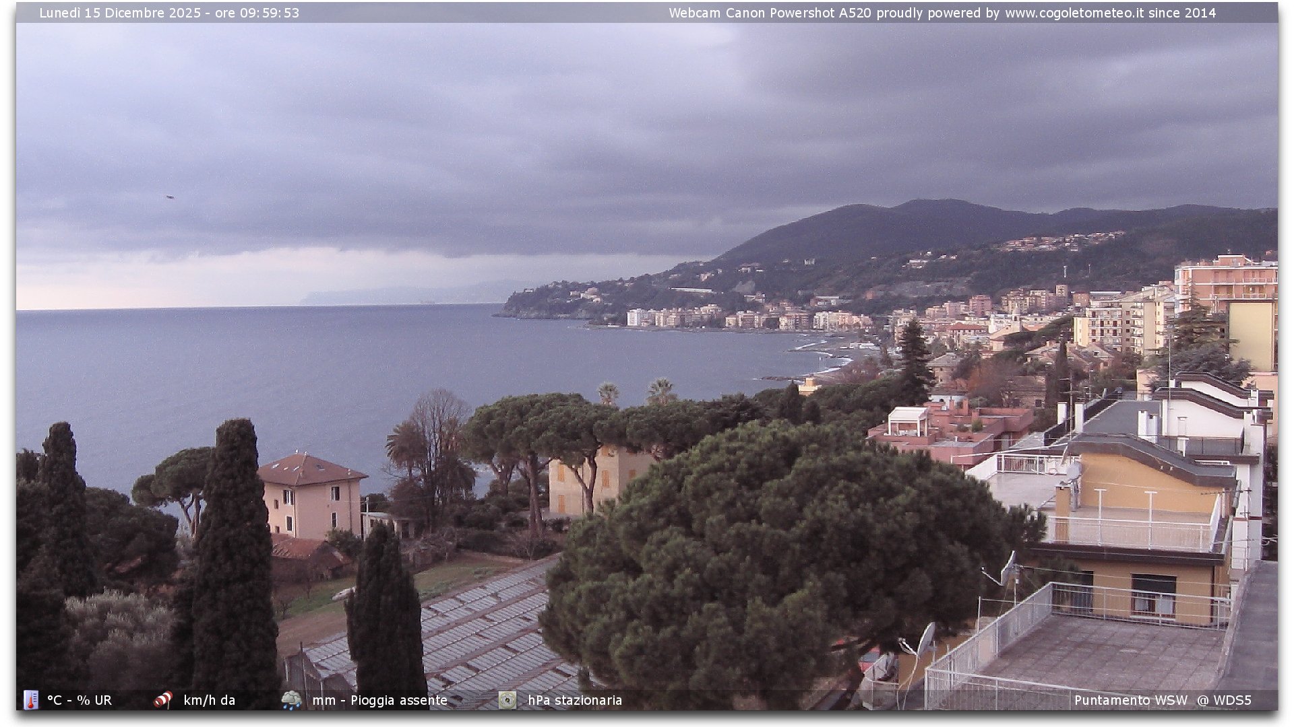Click the "@ WDS5" text
The width and height of the screenshot is (1294, 727).
(1224, 700)
